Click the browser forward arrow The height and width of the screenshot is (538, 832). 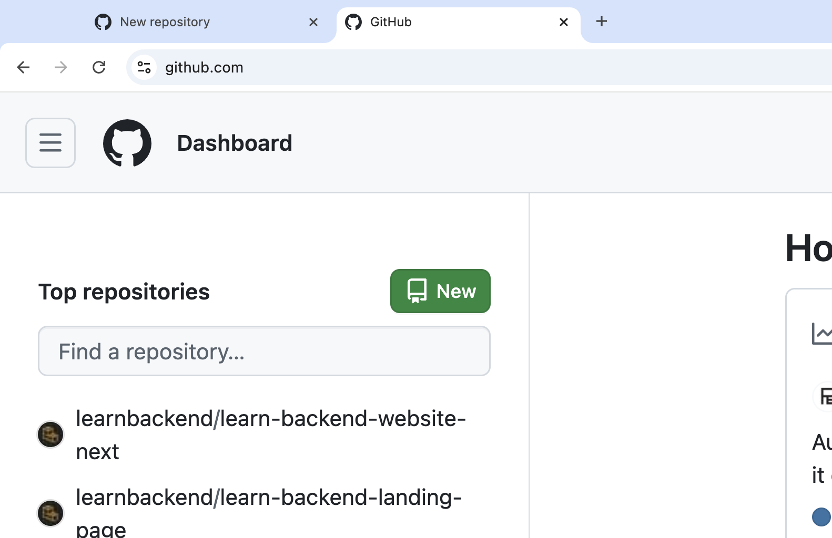tap(61, 67)
